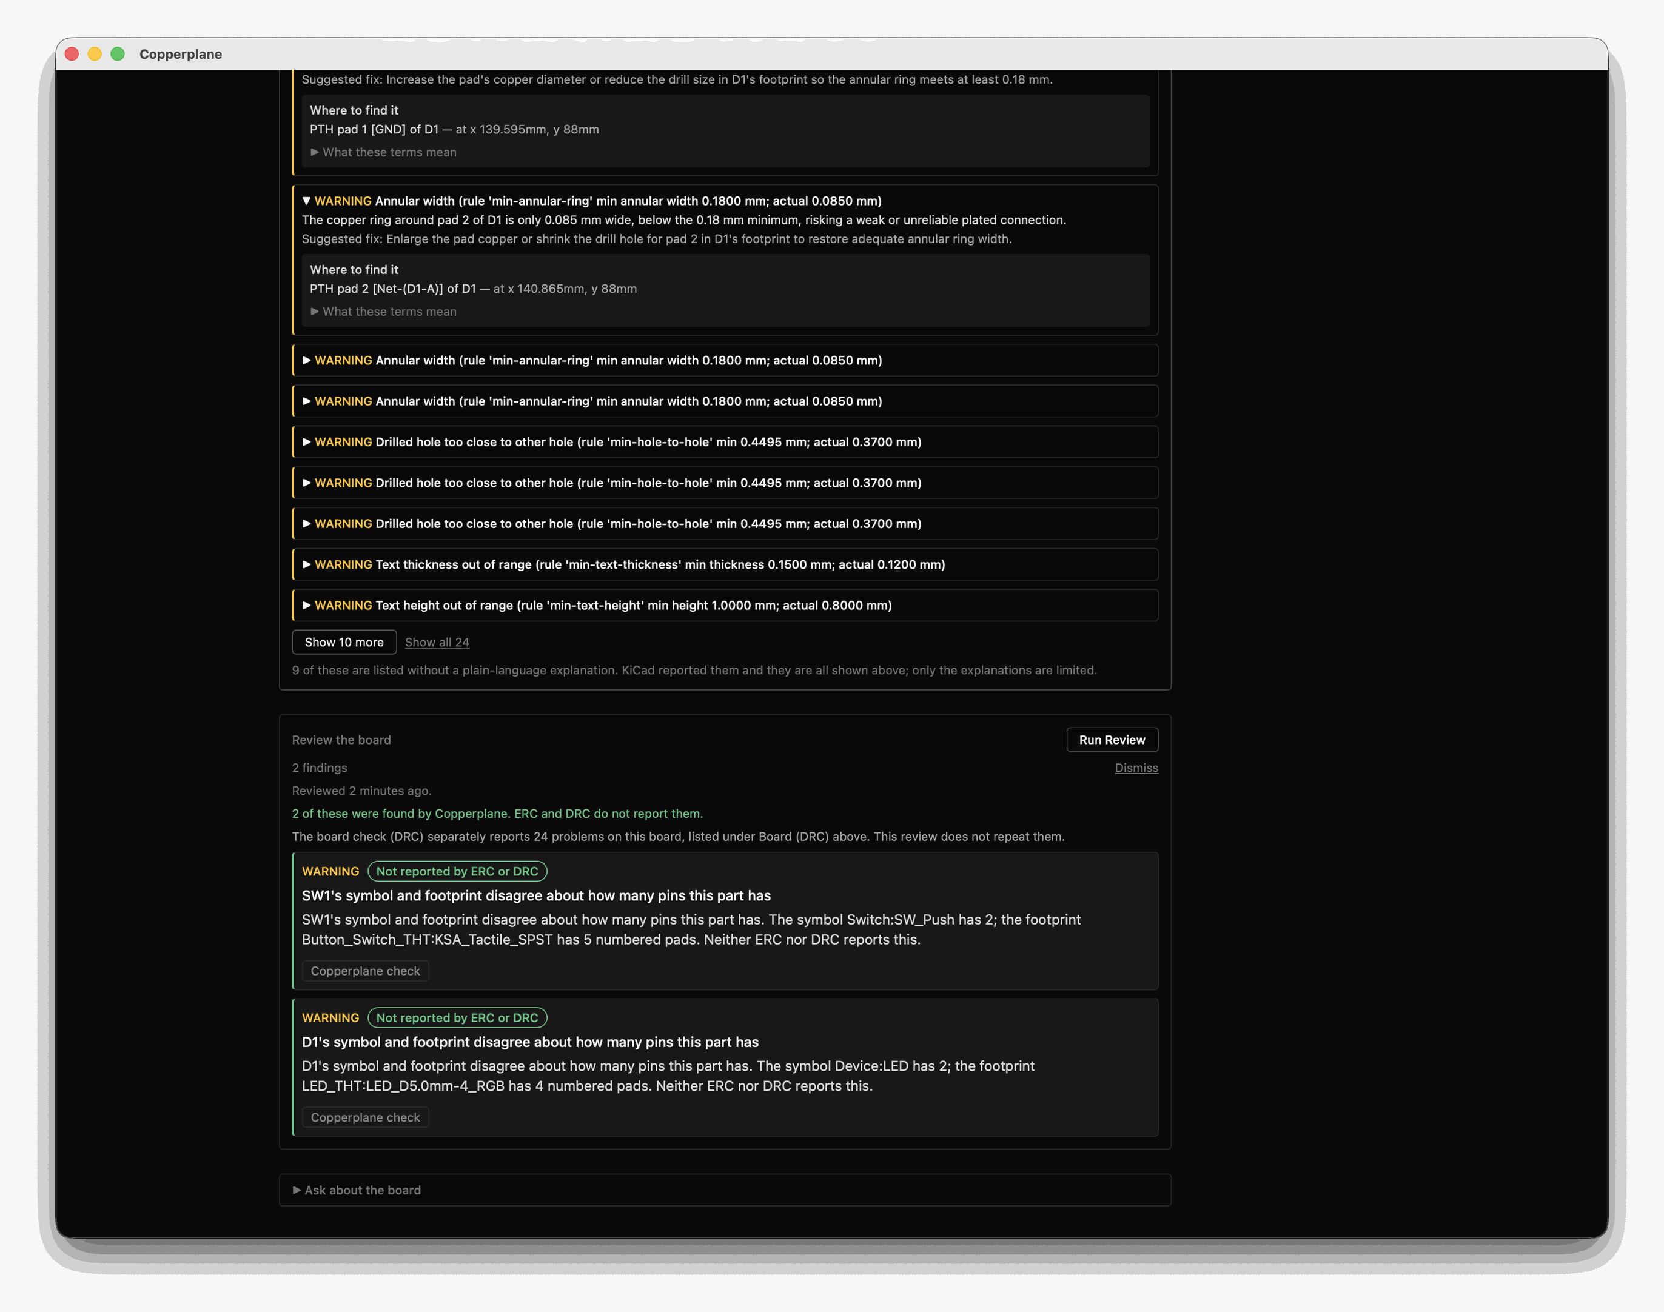Click the 'Reviewed 2 minutes ago.' timestamp
This screenshot has width=1664, height=1312.
point(362,791)
